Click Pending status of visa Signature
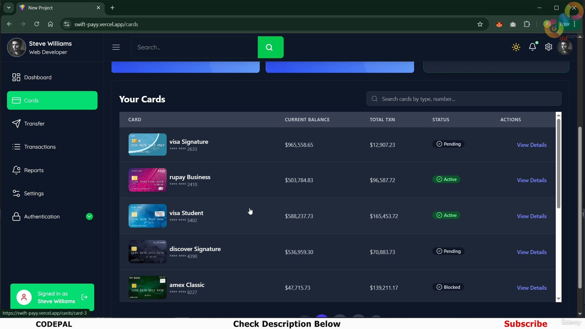 click(x=448, y=144)
